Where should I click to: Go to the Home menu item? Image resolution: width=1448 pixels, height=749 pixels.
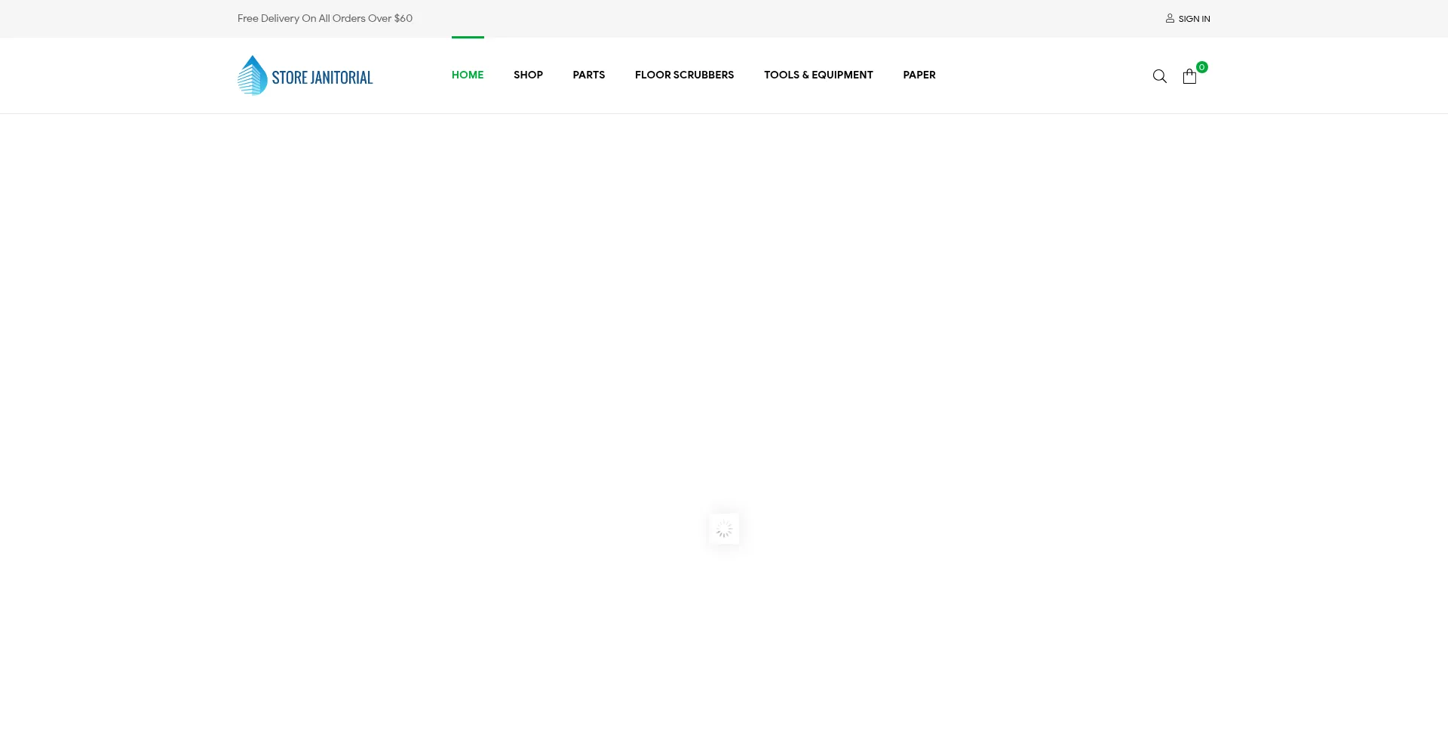(468, 75)
